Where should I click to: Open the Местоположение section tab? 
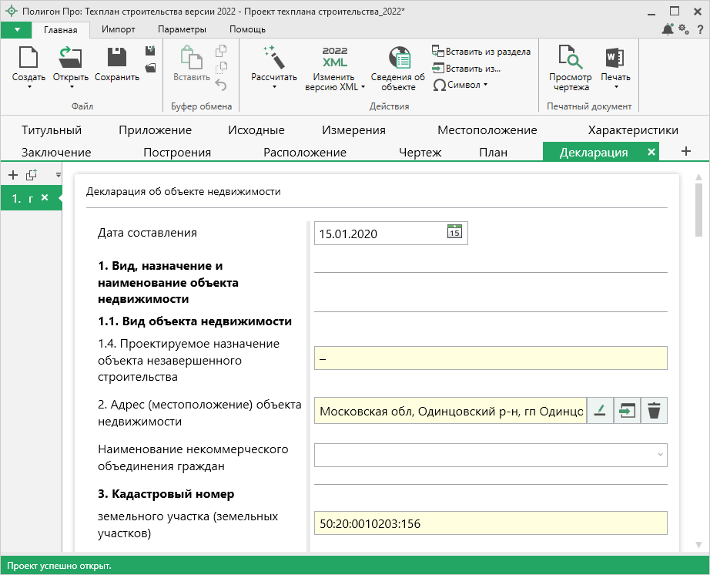[487, 130]
